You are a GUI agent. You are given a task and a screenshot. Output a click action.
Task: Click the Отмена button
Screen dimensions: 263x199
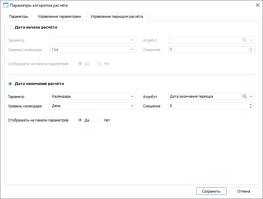click(244, 191)
